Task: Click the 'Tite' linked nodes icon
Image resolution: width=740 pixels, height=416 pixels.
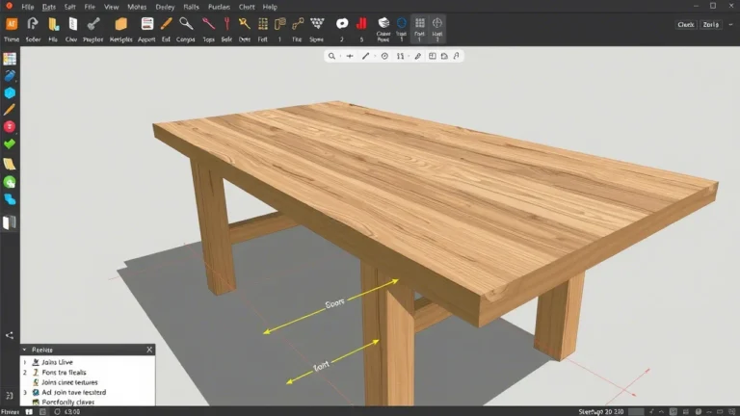Action: (x=298, y=24)
